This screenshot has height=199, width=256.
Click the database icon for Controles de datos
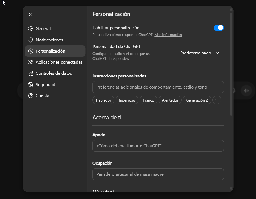coord(31,73)
